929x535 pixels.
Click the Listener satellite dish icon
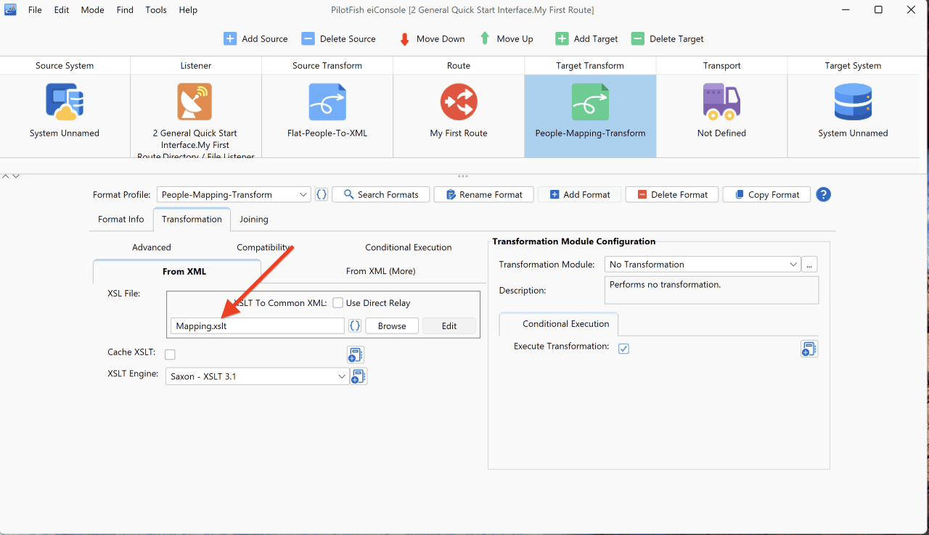pos(195,101)
